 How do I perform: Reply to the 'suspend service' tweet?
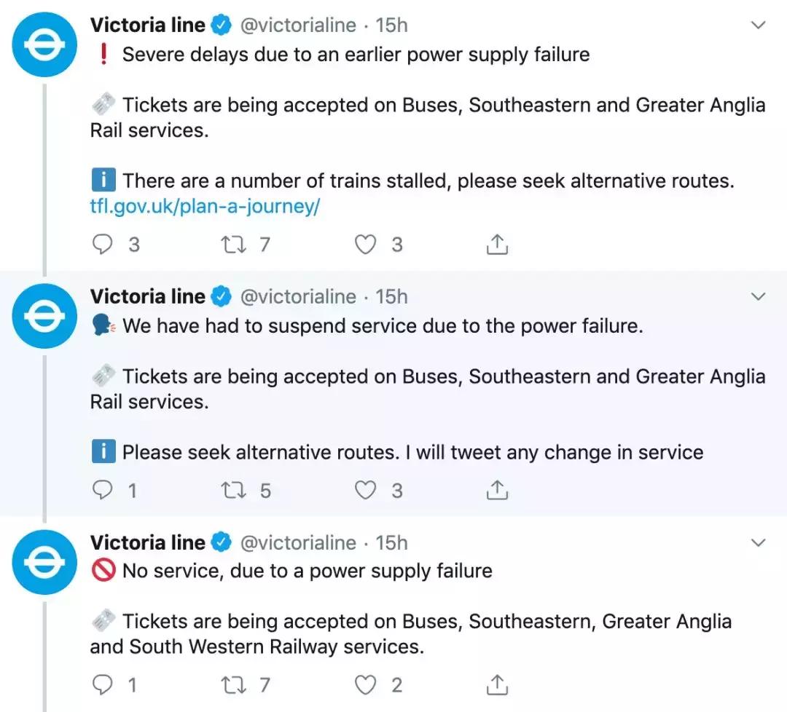coord(103,491)
